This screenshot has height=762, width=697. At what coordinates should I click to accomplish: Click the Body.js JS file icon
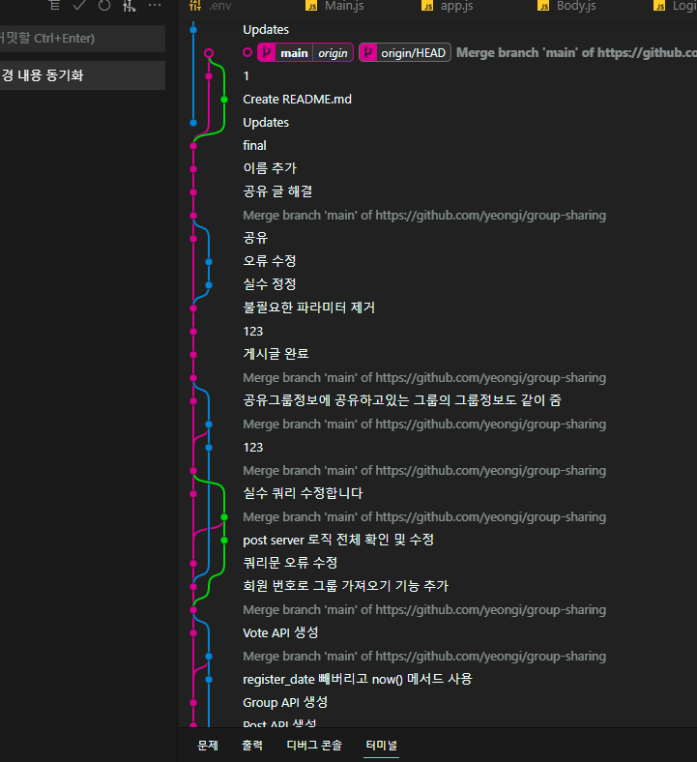click(x=543, y=6)
